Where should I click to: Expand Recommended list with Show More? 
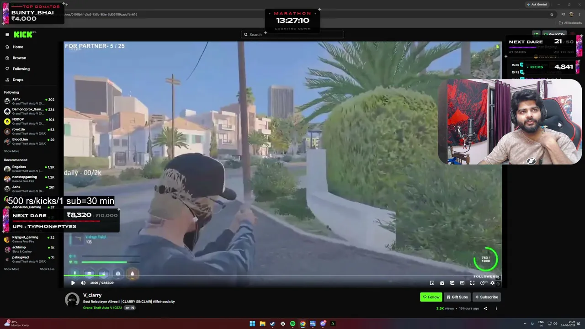click(11, 269)
